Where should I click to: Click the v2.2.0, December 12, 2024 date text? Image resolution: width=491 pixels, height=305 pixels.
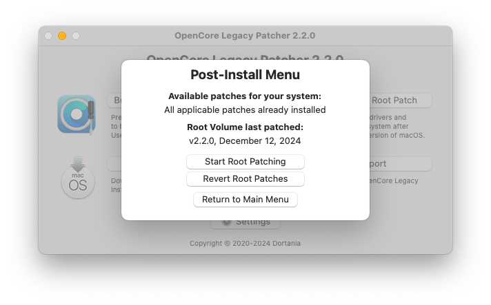[245, 141]
